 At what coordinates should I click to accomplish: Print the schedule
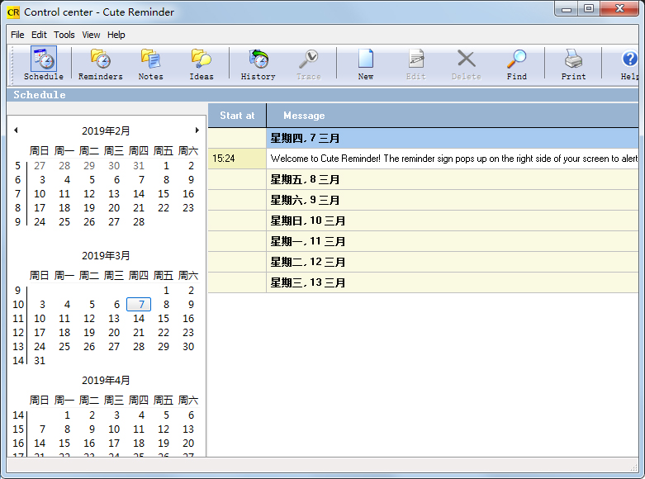[x=573, y=64]
